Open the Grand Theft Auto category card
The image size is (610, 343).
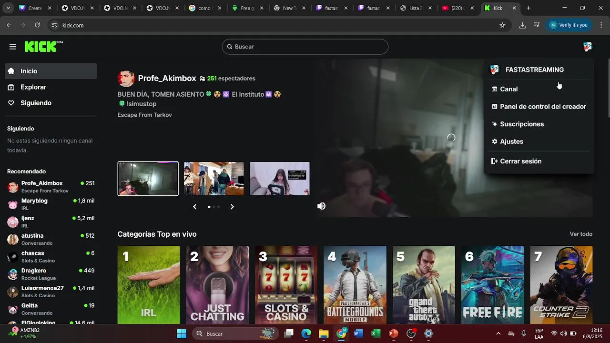424,285
